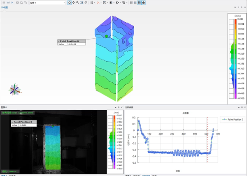Viewport: 247px width, 176px height.
Task: Select the pan view tool icon
Action: [74, 2]
